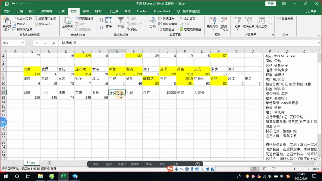322x181 pixels.
Task: Switch to the 公式 (Formulas) tab
Action: point(62,11)
